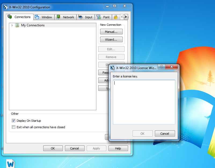The image size is (215, 168).
Task: Click the Manual... new connection button
Action: click(111, 32)
